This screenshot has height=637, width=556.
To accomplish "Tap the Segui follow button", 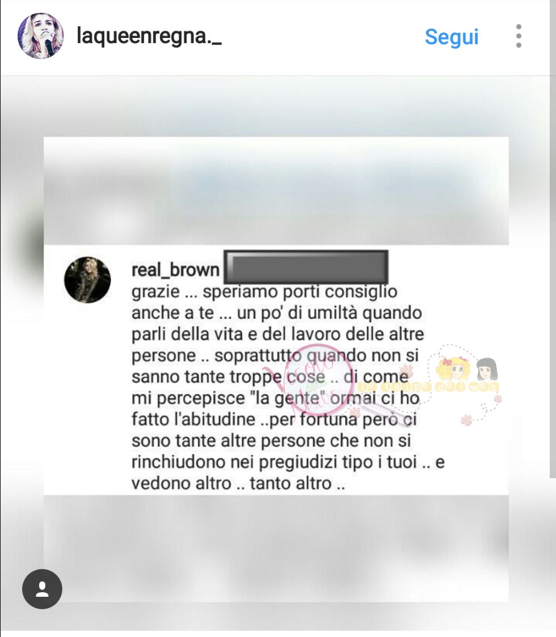I will click(x=452, y=37).
